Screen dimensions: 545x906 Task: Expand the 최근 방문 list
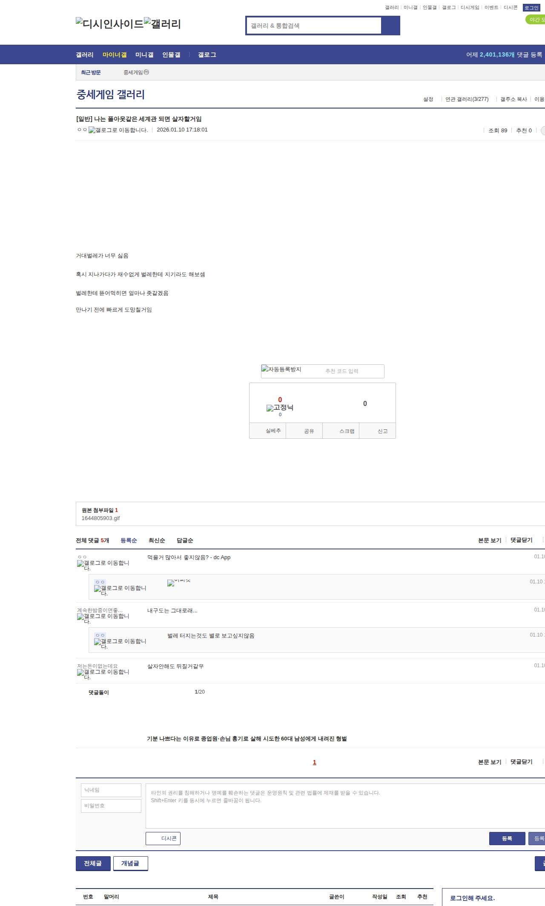(91, 73)
